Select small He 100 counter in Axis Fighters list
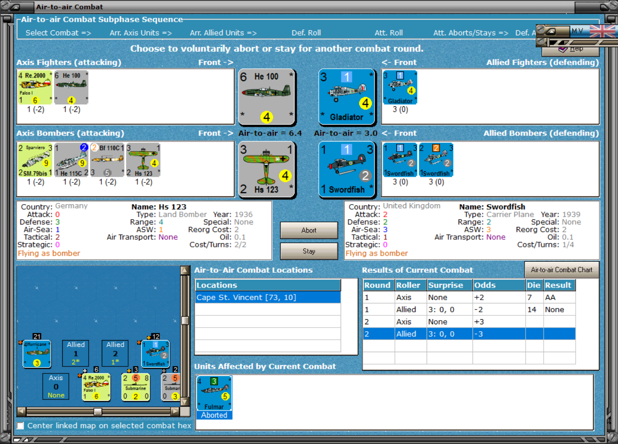618x444 pixels. pos(71,87)
